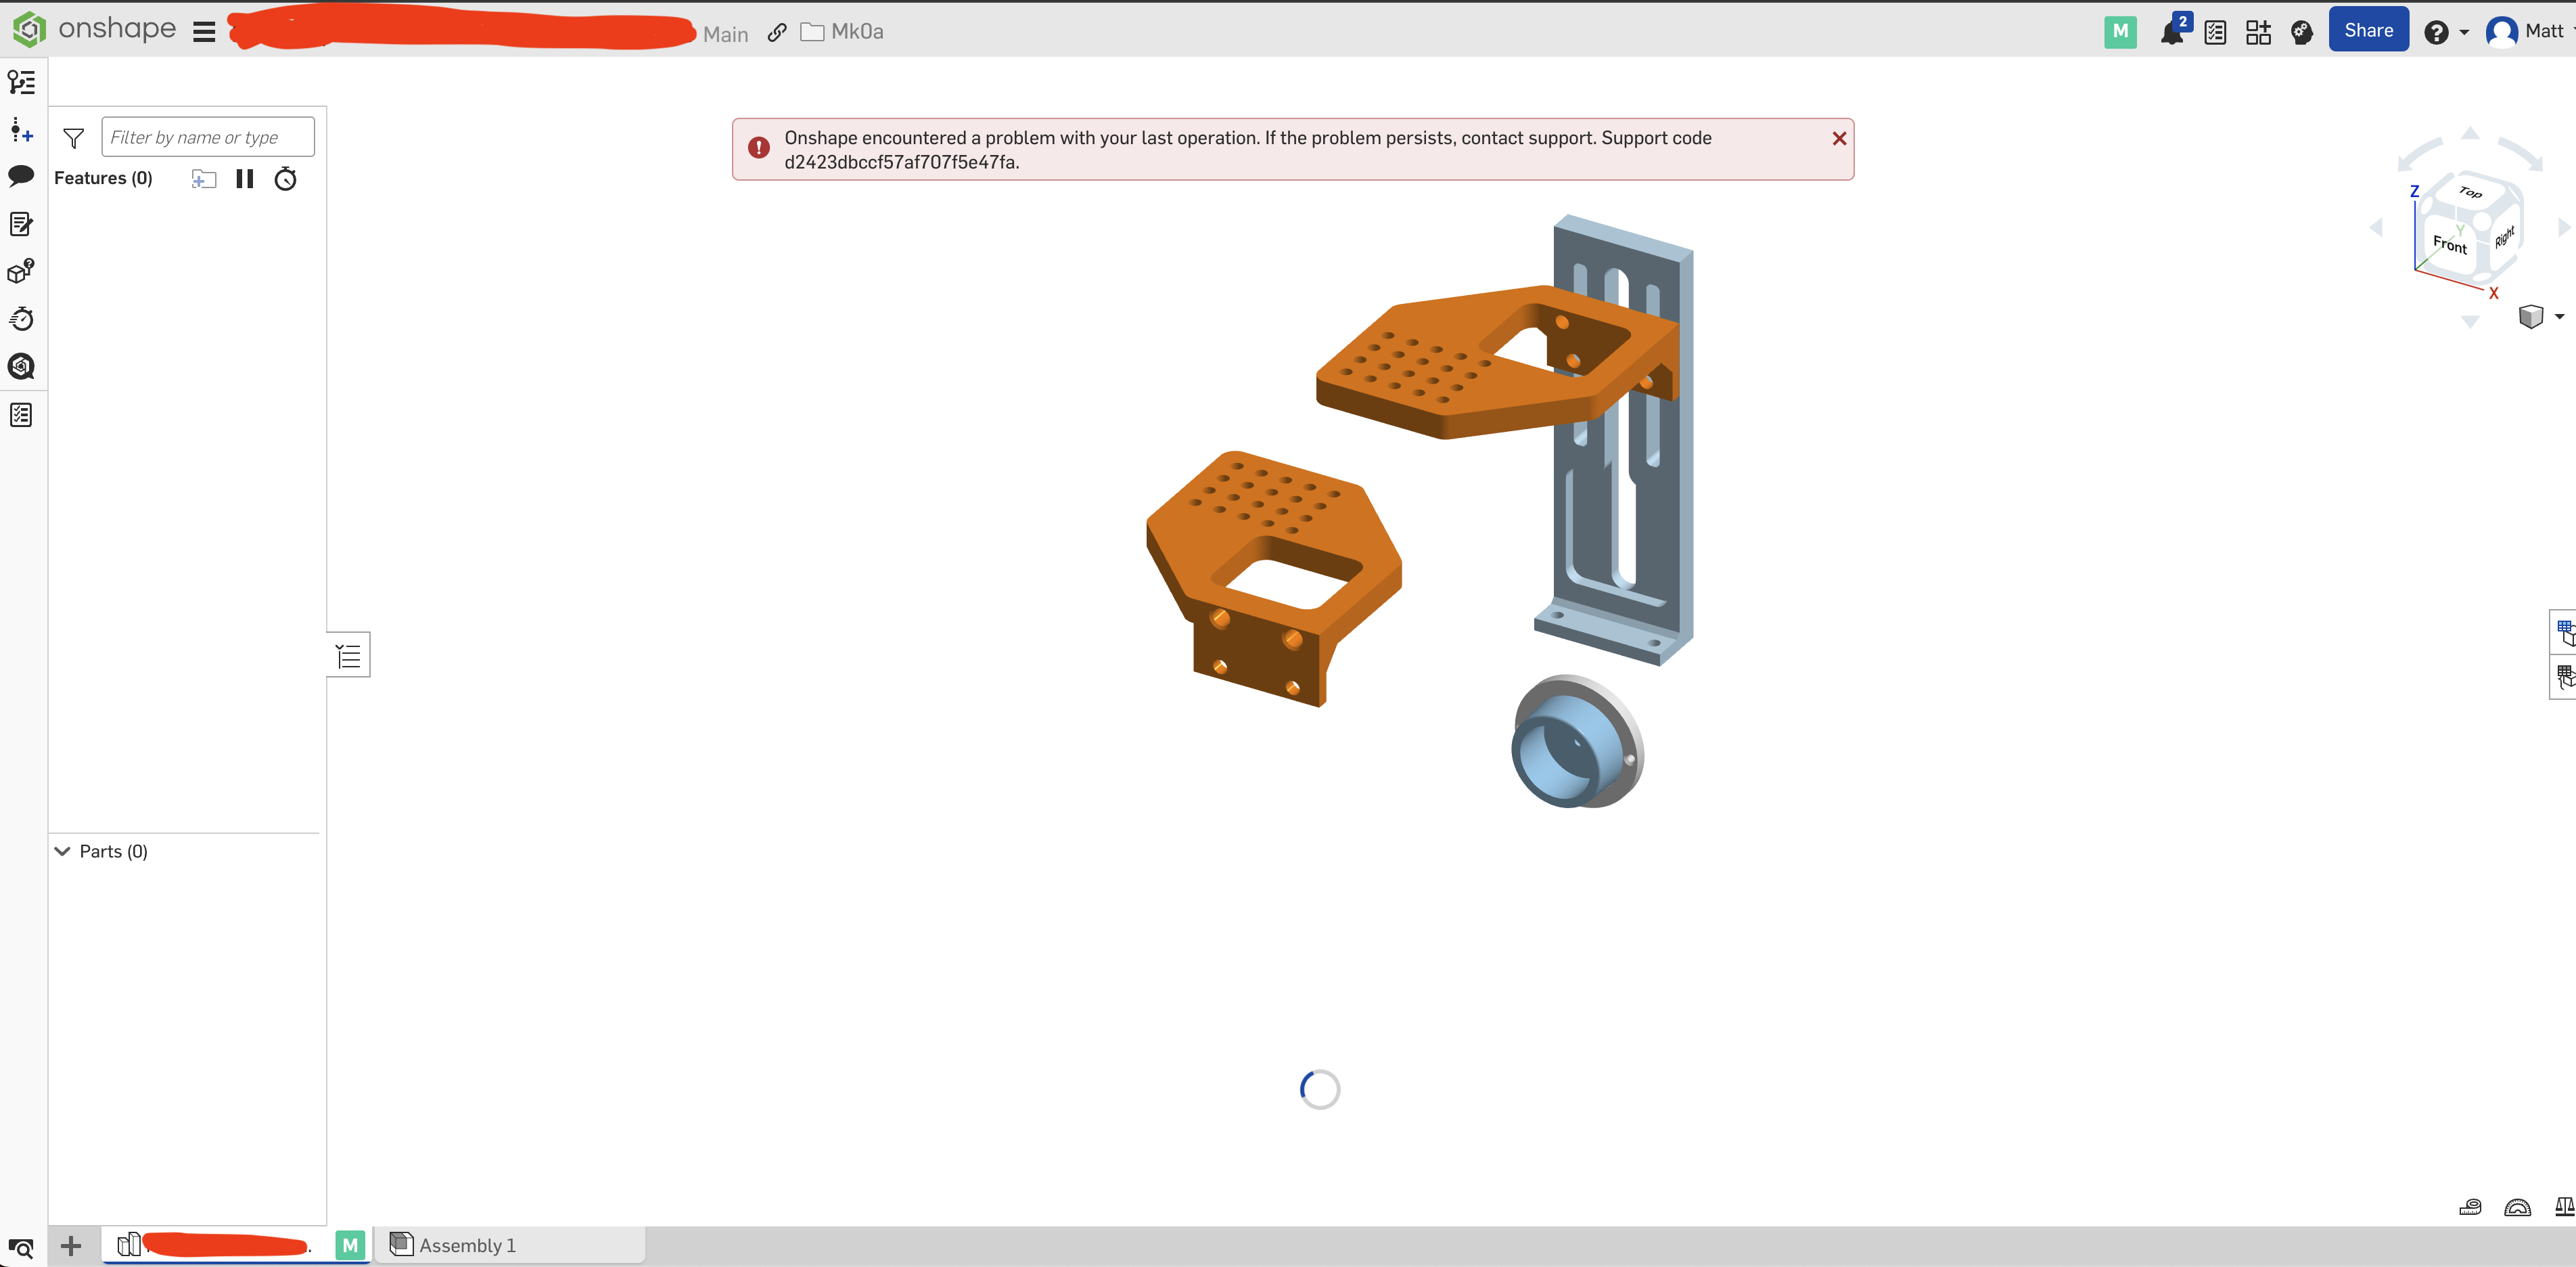Open the document notes panel

pyautogui.click(x=21, y=223)
